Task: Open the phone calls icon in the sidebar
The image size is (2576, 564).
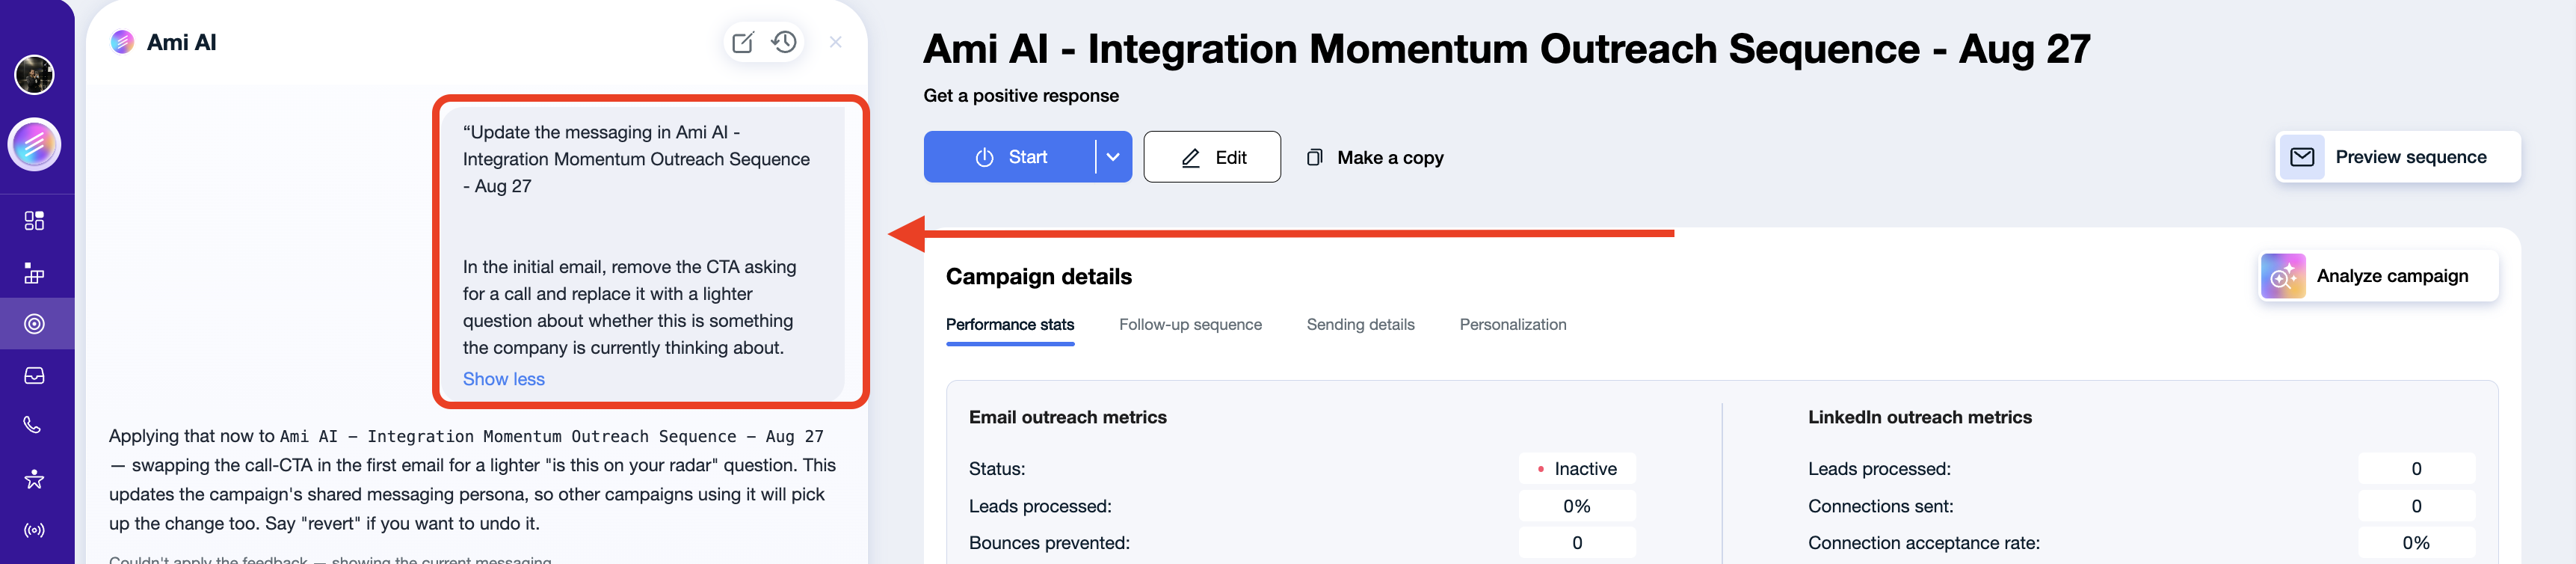Action: (x=33, y=426)
